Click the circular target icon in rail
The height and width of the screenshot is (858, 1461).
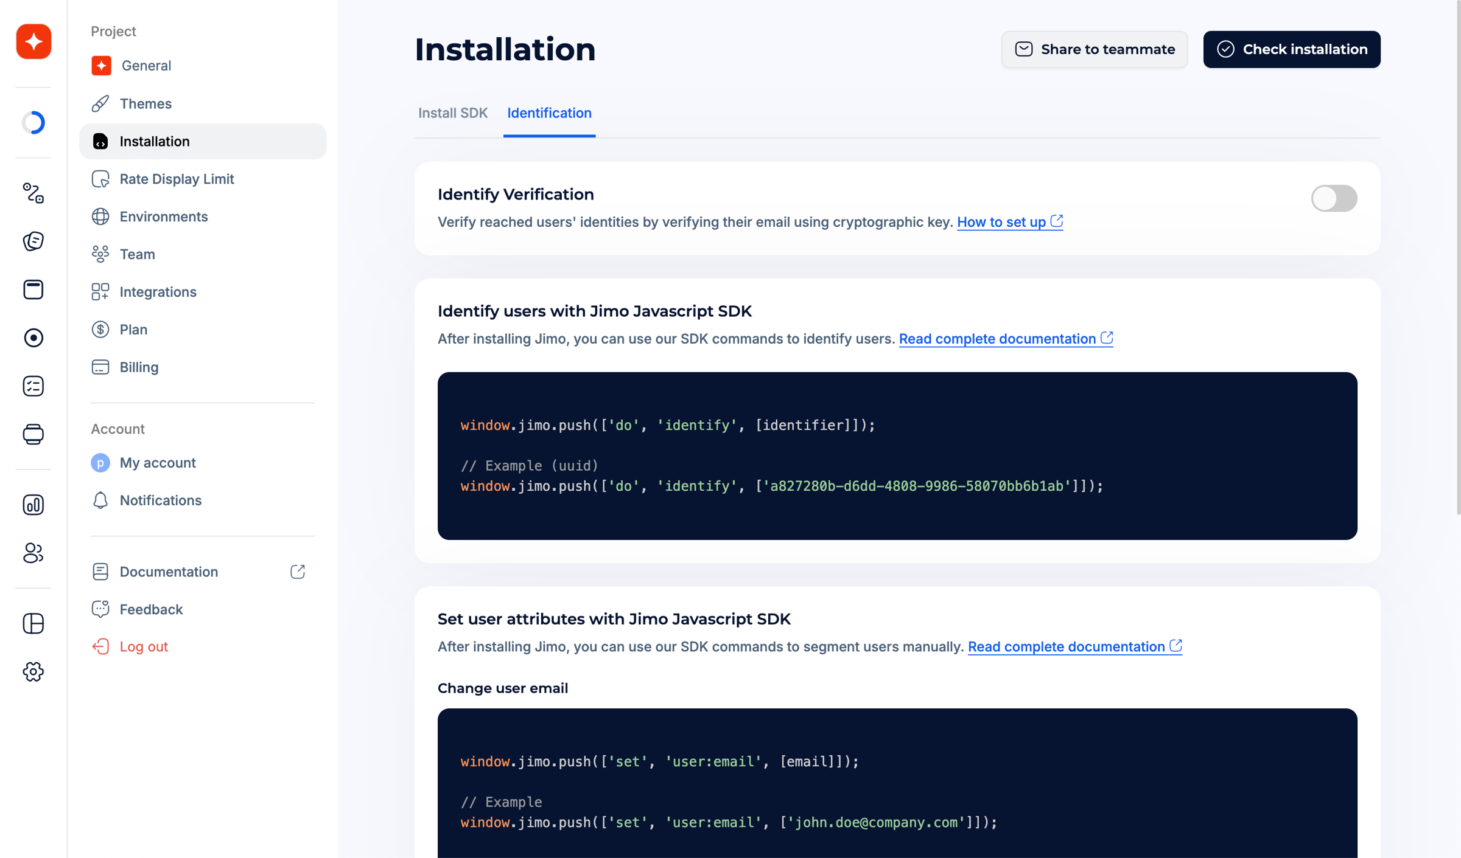point(33,337)
